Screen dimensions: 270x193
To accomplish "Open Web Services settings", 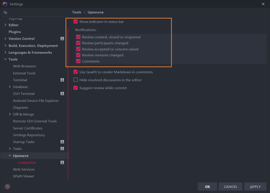I will coord(24,169).
